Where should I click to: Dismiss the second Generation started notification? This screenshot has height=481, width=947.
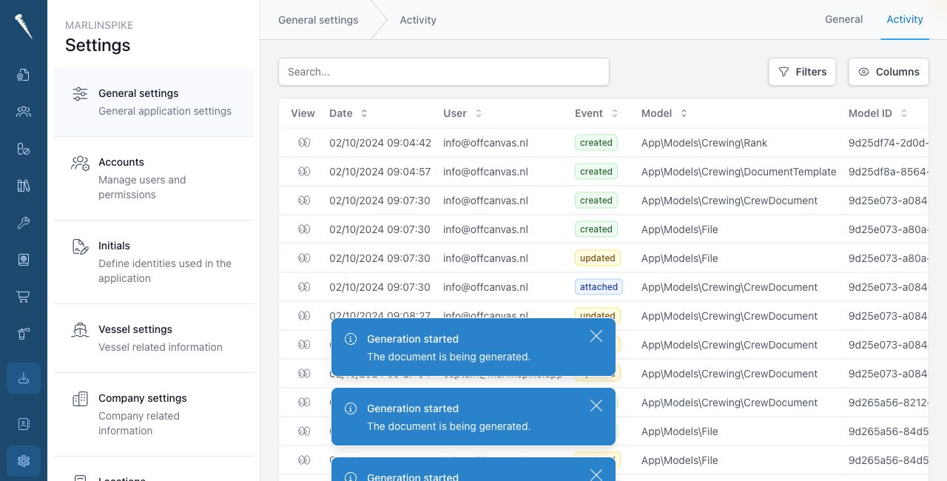pos(596,406)
